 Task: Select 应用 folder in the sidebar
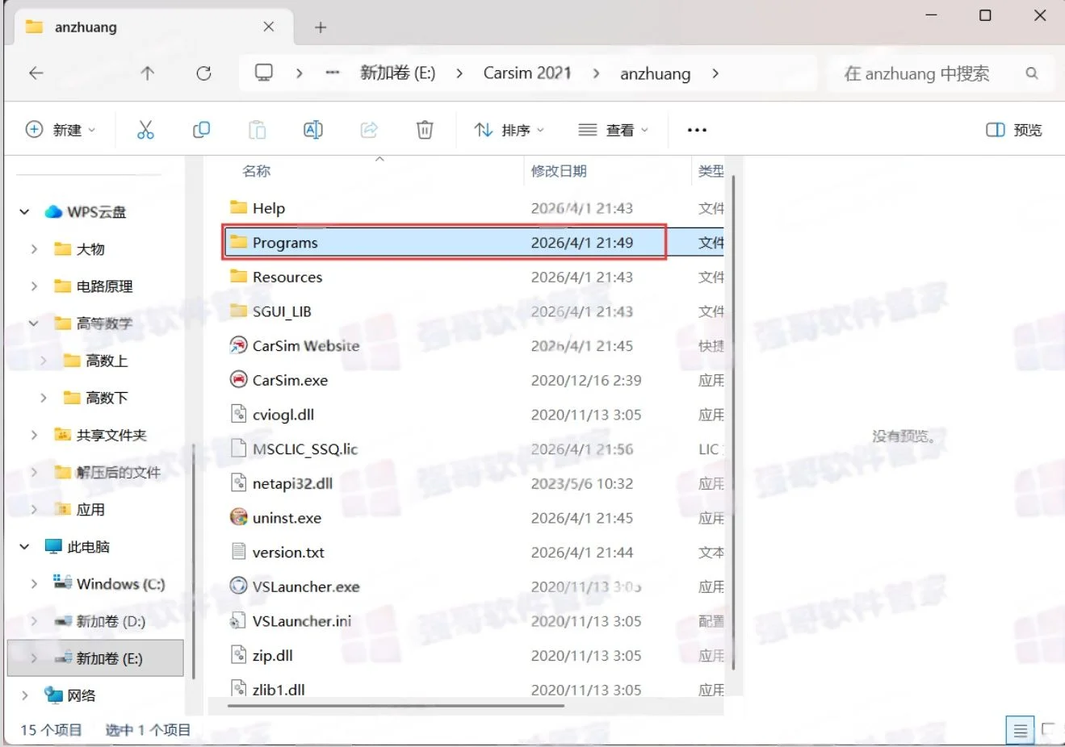[90, 510]
